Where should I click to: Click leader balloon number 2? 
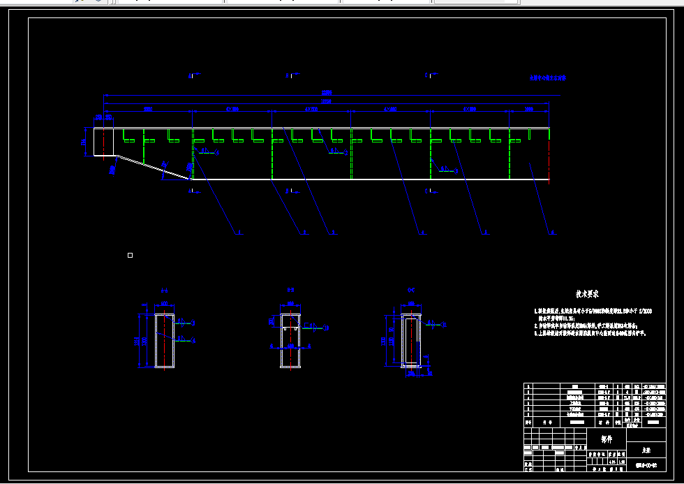point(304,232)
